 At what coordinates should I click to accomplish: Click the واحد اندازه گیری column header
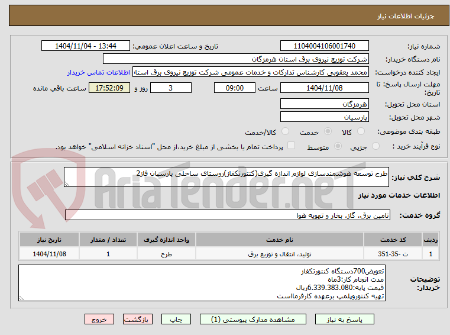[166, 240]
